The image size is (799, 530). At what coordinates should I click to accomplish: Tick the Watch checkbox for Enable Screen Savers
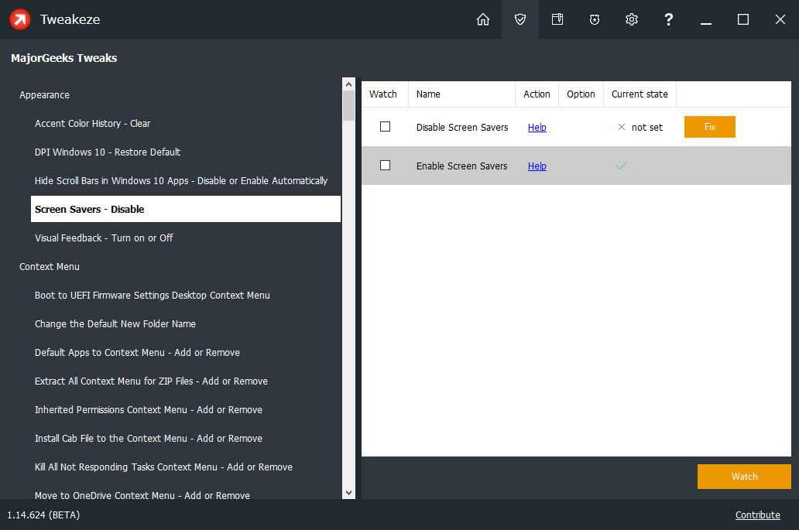385,166
